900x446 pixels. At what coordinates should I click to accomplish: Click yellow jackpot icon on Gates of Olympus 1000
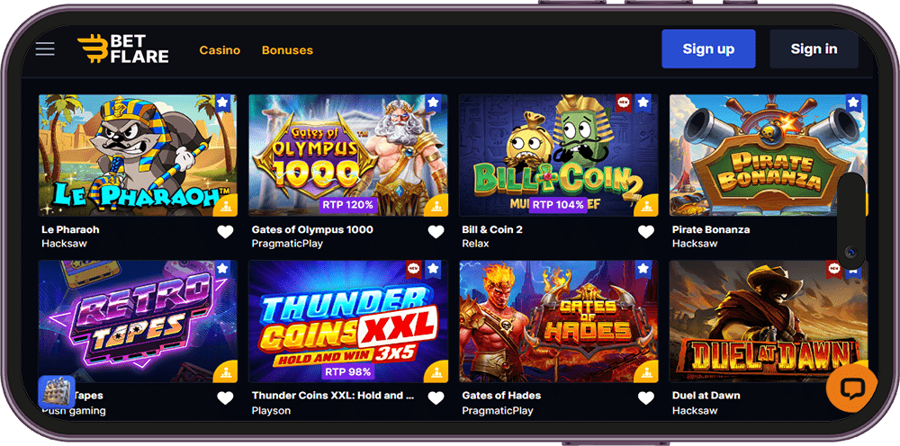coord(436,205)
